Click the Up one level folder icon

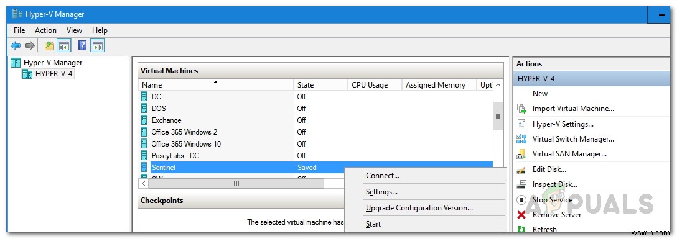(x=49, y=45)
